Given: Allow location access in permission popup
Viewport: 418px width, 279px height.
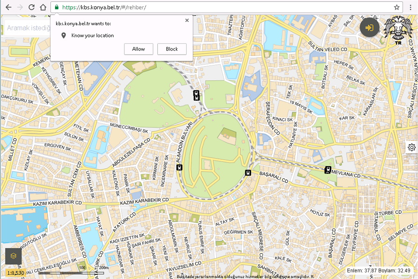Looking at the screenshot, I should point(139,49).
